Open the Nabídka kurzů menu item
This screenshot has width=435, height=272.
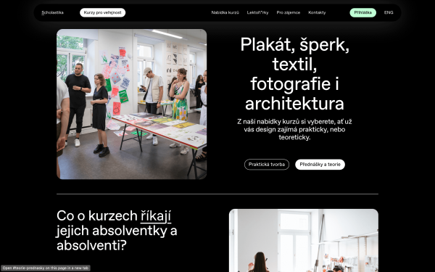(x=225, y=12)
